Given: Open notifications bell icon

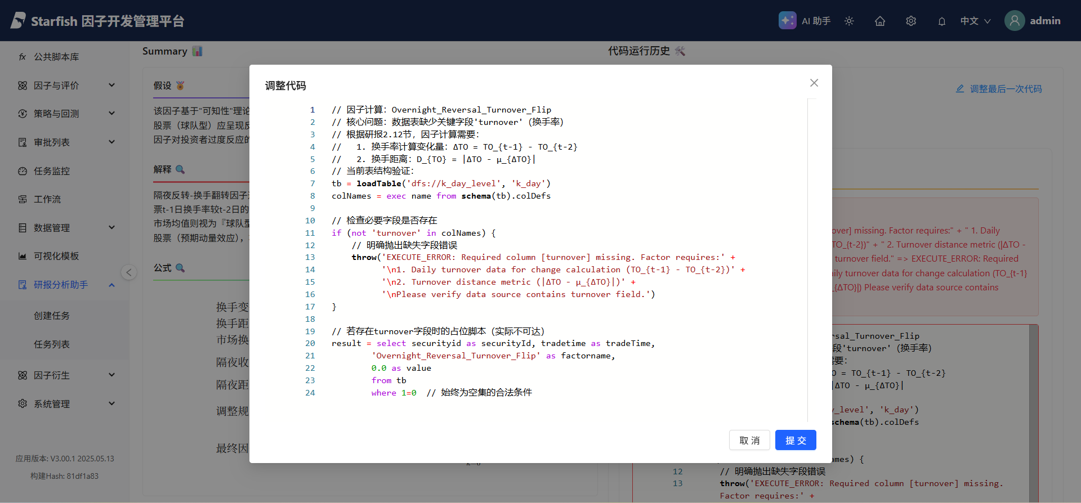Looking at the screenshot, I should click(x=941, y=21).
